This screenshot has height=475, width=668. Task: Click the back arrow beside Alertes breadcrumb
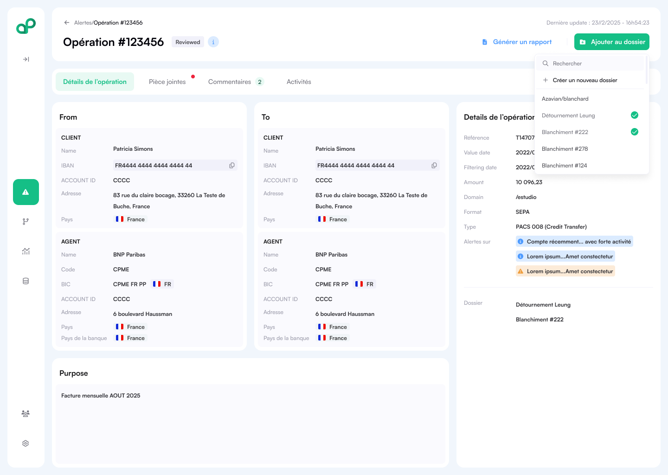click(67, 23)
